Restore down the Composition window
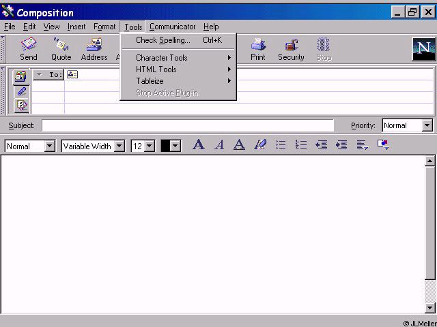This screenshot has width=437, height=327. [412, 12]
